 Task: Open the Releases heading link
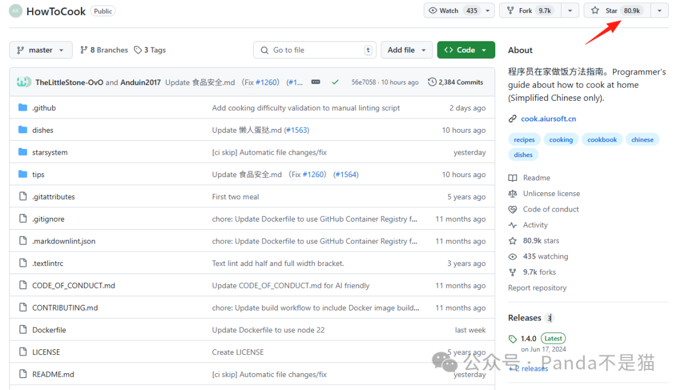(525, 317)
